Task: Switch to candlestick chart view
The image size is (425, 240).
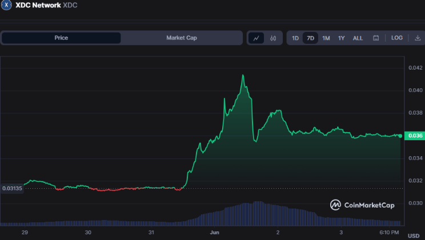Action: [273, 38]
